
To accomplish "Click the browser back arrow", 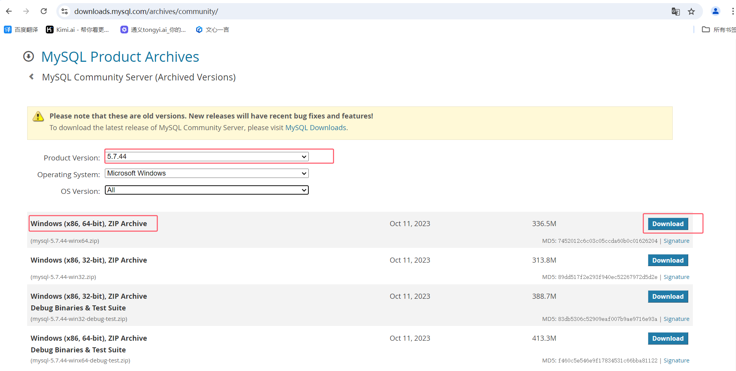I will coord(9,11).
